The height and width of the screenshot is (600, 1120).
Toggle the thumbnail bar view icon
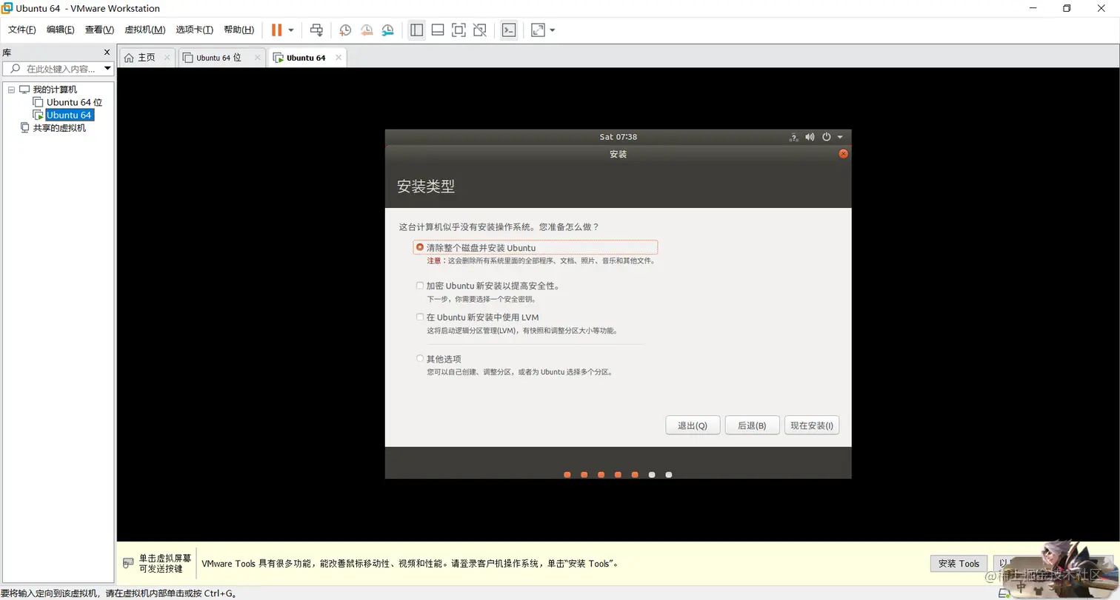(438, 30)
